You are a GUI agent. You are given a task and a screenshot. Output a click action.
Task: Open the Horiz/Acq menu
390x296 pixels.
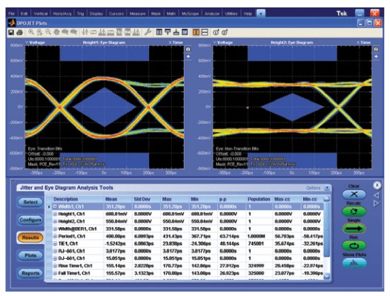(x=62, y=13)
